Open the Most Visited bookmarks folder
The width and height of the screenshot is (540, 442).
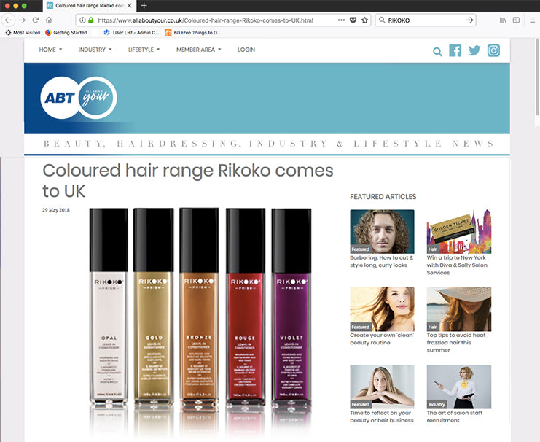tap(23, 32)
